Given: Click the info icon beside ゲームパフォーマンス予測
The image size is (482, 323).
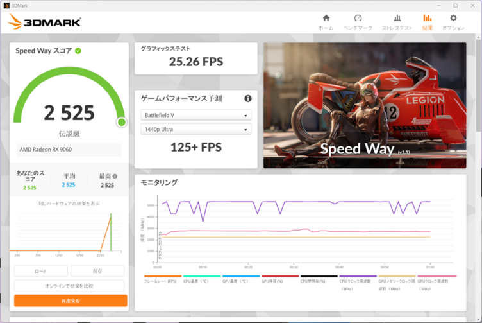Looking at the screenshot, I should [x=248, y=98].
